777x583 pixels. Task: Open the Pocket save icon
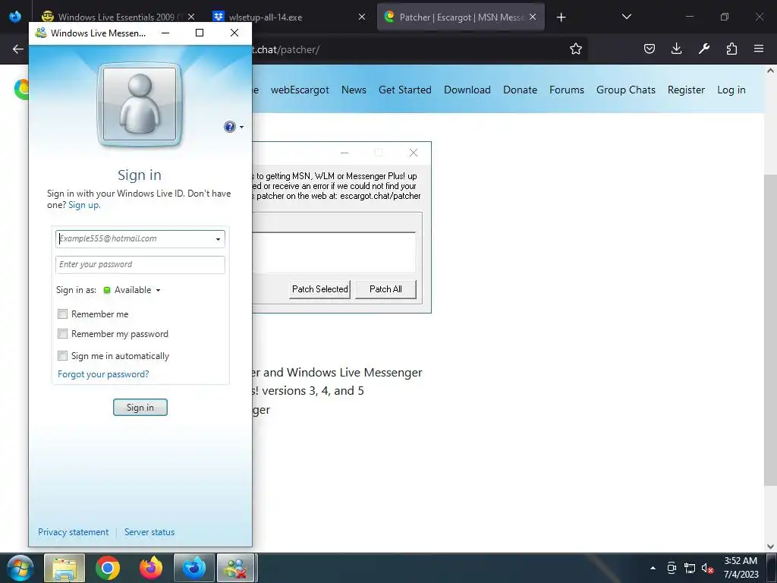[x=650, y=49]
